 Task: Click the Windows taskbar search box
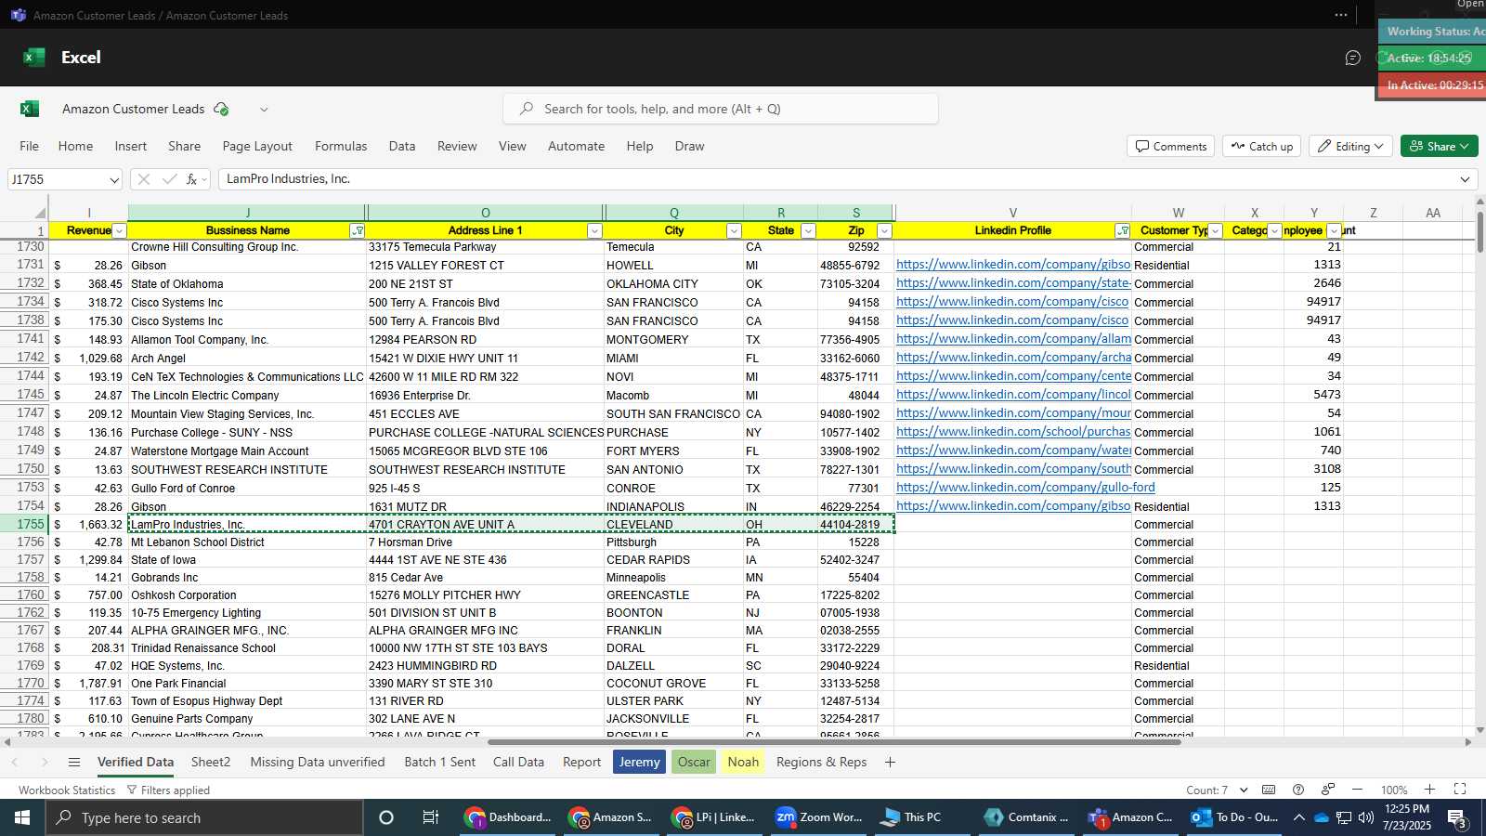[204, 817]
